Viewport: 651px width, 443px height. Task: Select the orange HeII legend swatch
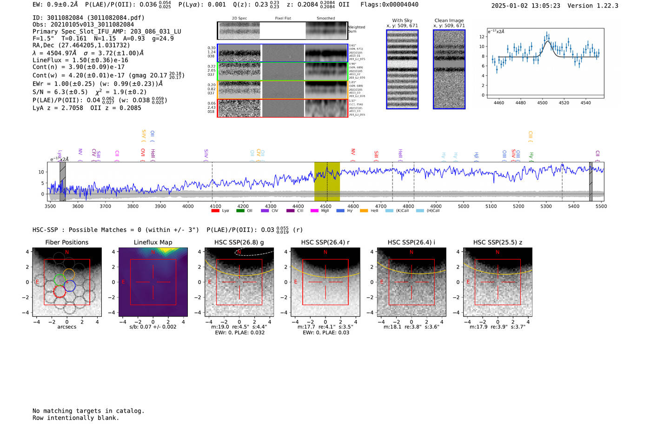[364, 211]
